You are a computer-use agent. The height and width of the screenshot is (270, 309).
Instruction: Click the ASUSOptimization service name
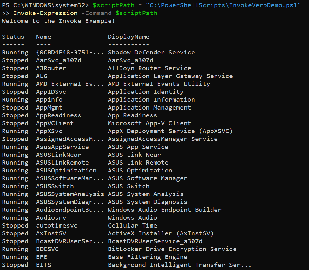click(x=66, y=170)
